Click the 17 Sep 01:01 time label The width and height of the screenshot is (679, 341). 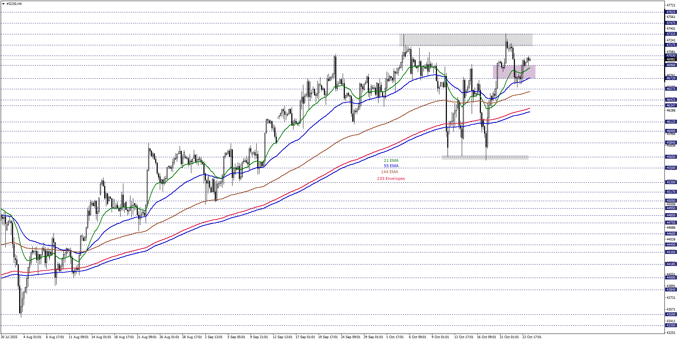[305, 337]
